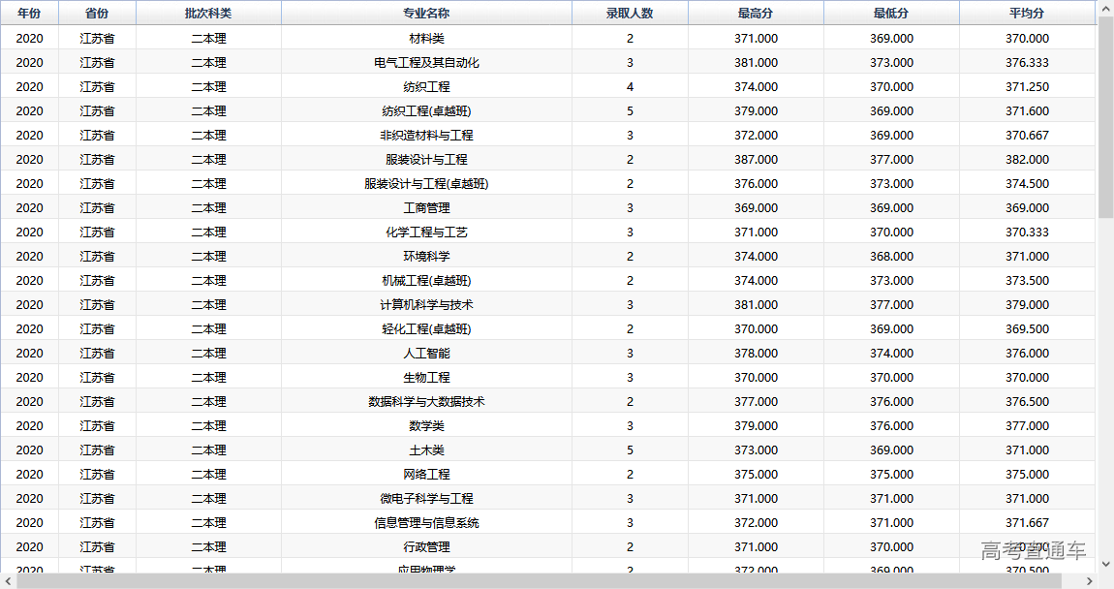
Task: Click the 省份 column header
Action: point(97,14)
